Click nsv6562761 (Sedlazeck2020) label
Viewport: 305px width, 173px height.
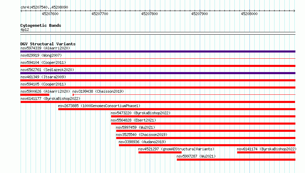tap(47, 70)
